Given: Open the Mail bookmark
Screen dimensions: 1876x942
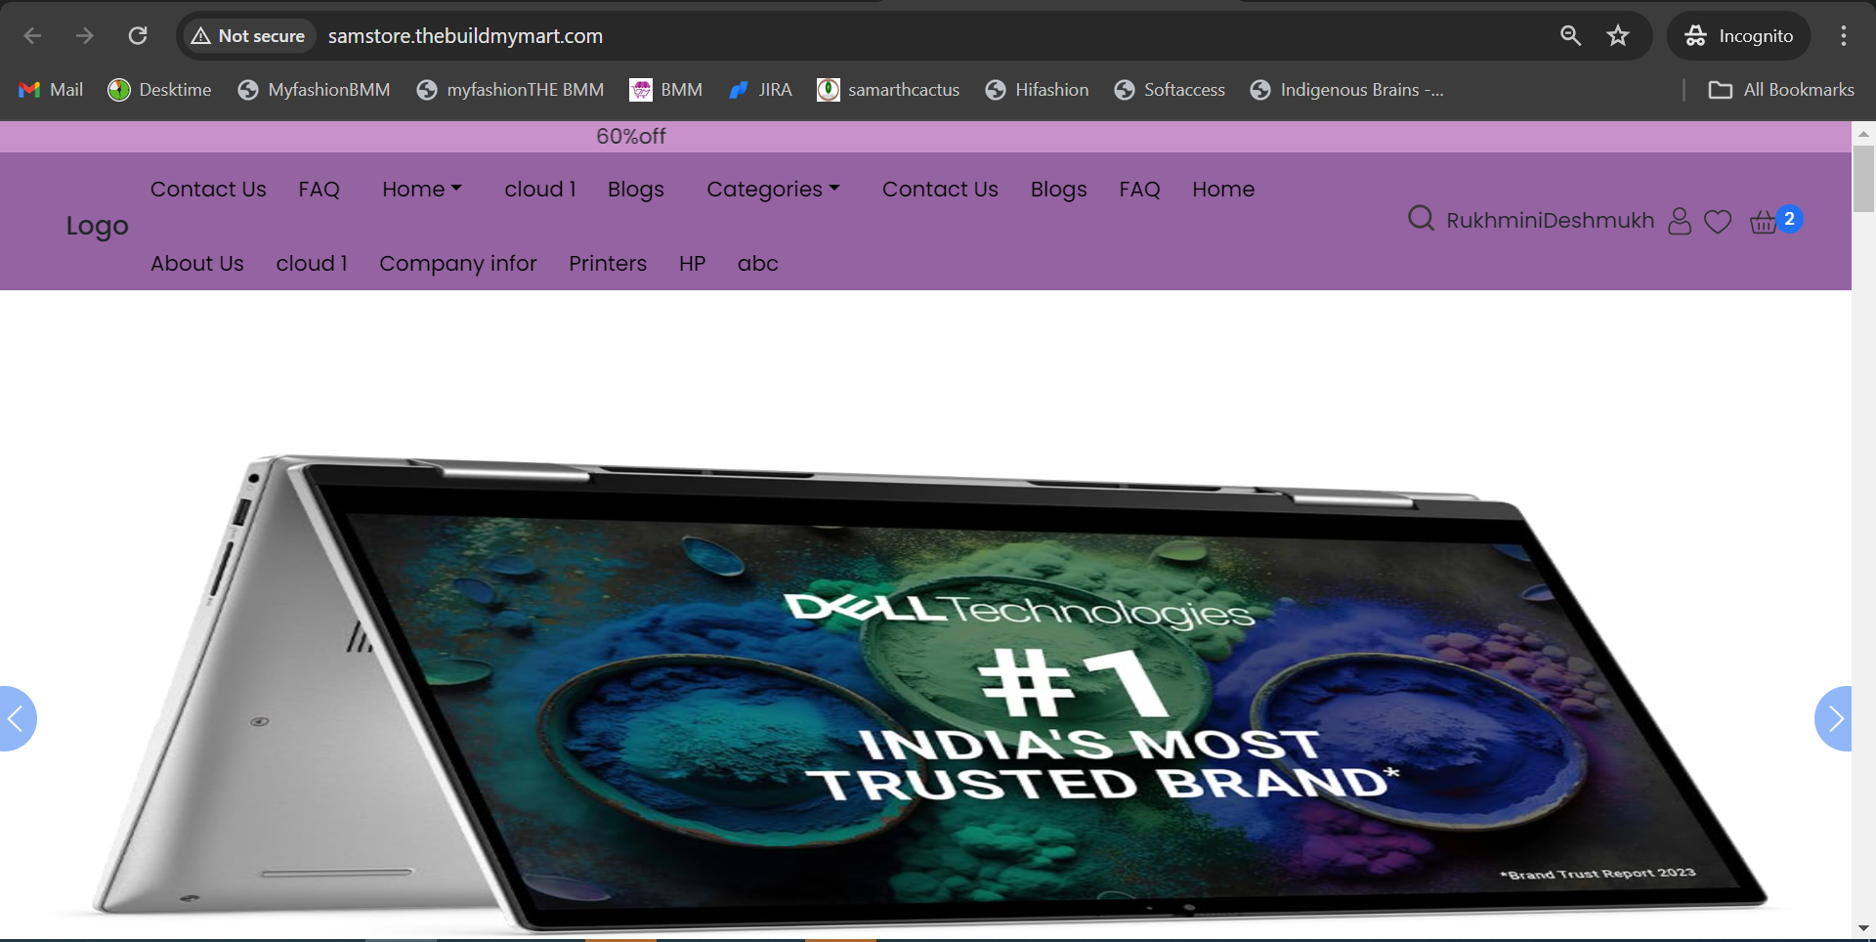Looking at the screenshot, I should click(51, 90).
